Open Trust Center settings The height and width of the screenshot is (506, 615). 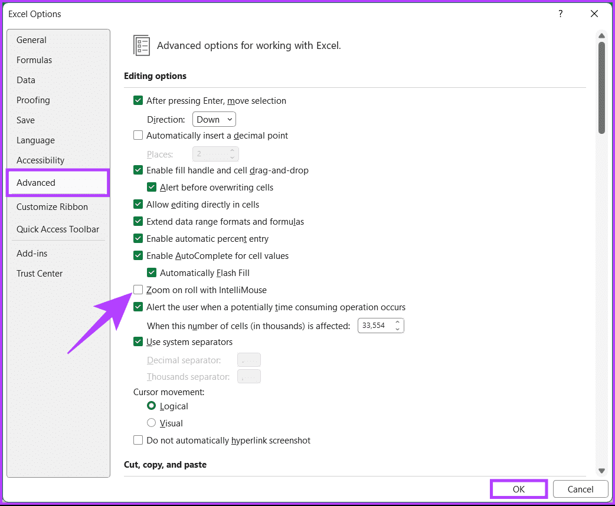click(40, 273)
